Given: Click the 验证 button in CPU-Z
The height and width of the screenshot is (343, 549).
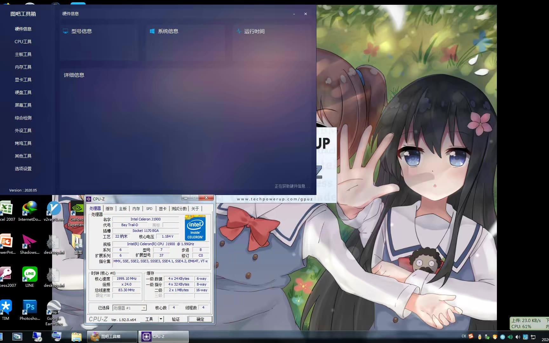Looking at the screenshot, I should pyautogui.click(x=176, y=319).
